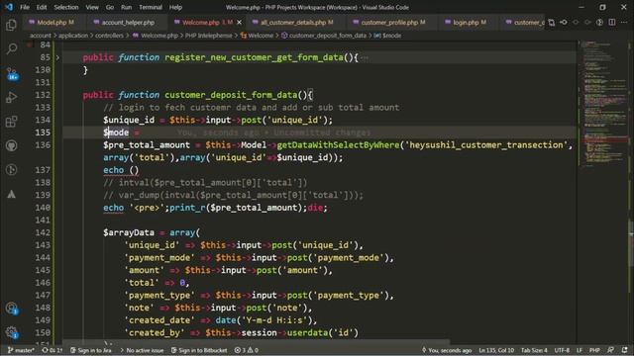Open the View menu
Image resolution: width=634 pixels, height=356 pixels.
(x=92, y=7)
